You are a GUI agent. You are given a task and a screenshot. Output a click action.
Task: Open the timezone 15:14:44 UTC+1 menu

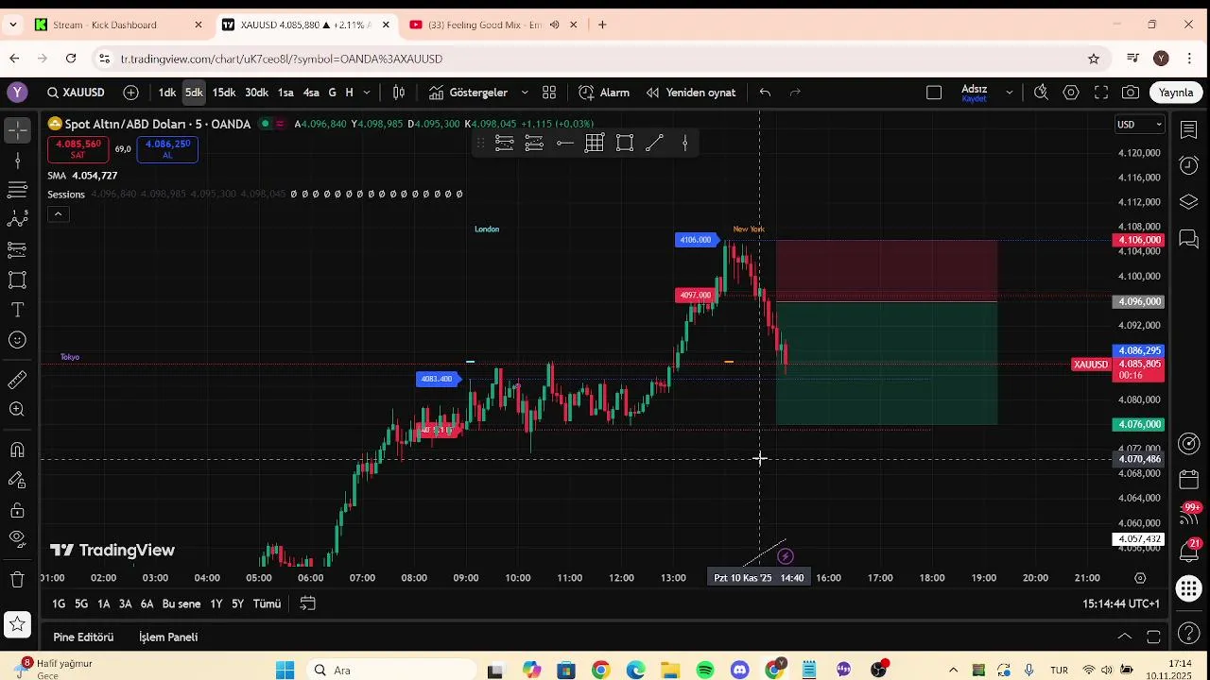tap(1121, 603)
